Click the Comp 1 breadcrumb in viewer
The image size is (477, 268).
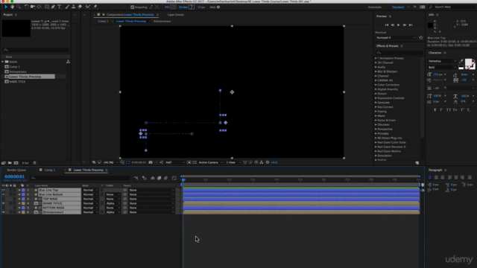103,22
